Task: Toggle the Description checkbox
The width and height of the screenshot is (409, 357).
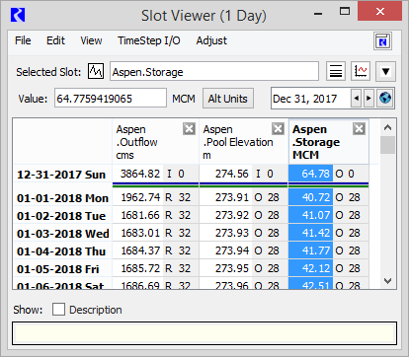Action: [x=58, y=310]
